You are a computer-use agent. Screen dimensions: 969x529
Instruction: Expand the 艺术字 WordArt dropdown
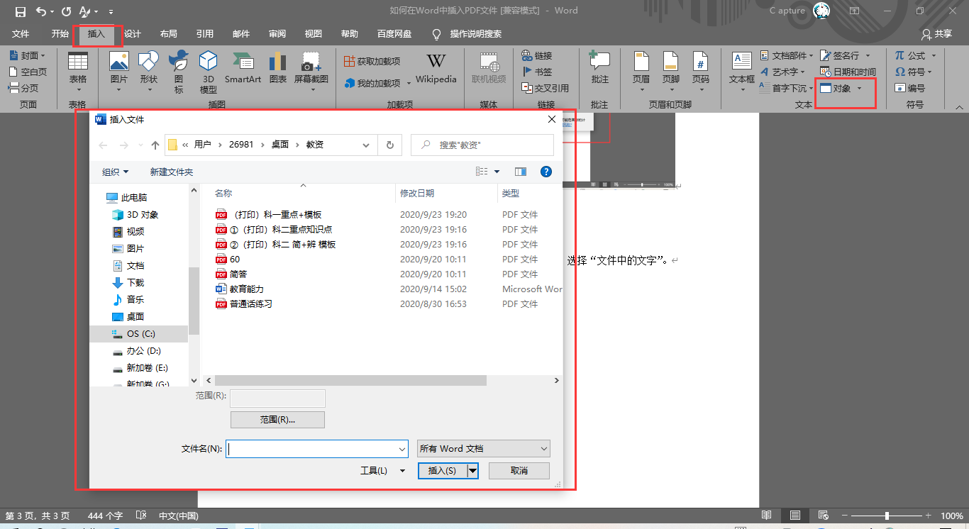click(x=802, y=72)
